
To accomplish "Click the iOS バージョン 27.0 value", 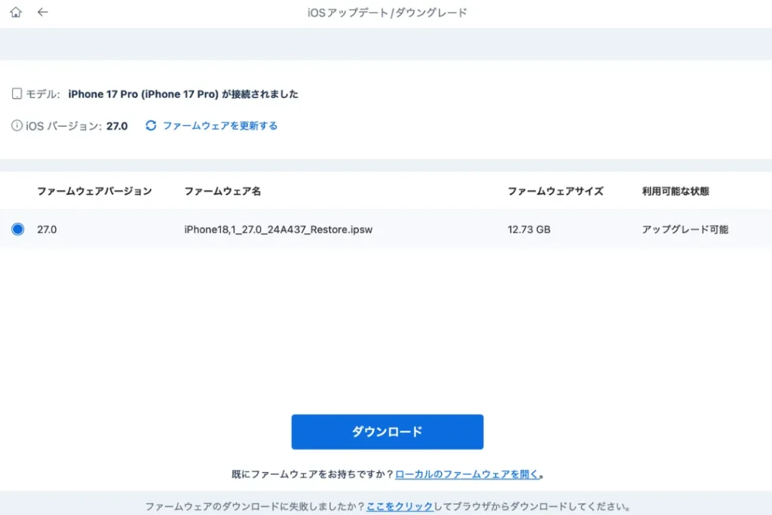I will pyautogui.click(x=117, y=126).
